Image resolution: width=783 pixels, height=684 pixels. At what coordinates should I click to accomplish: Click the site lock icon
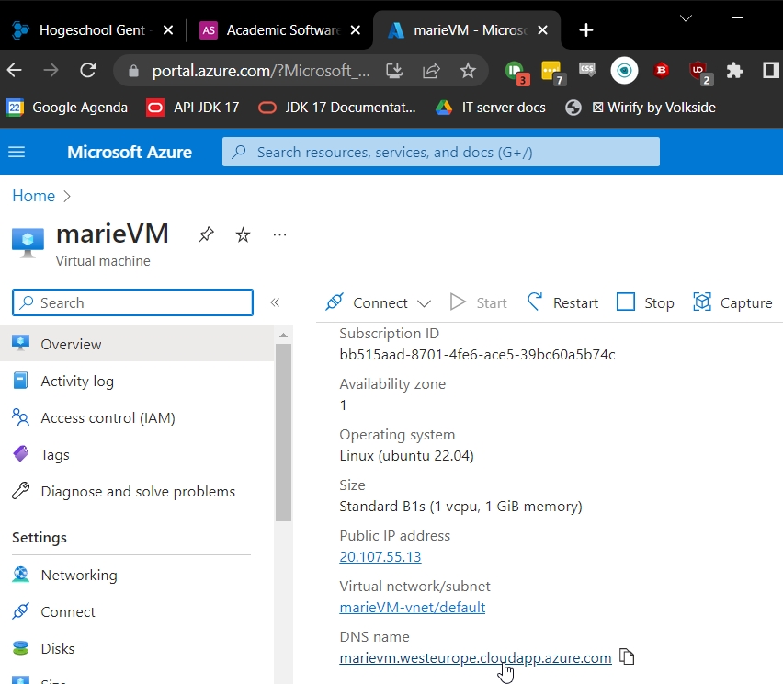133,71
